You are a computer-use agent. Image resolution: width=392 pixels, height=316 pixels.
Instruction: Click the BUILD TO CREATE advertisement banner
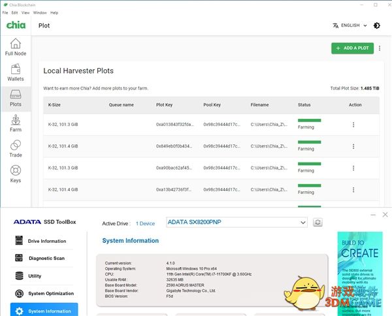pos(360,274)
